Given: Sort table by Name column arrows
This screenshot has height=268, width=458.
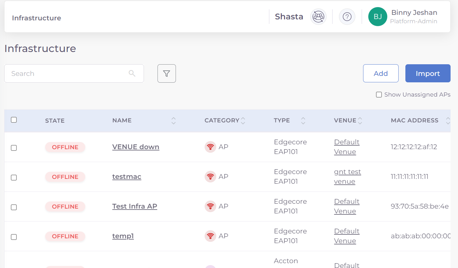Looking at the screenshot, I should tap(174, 121).
